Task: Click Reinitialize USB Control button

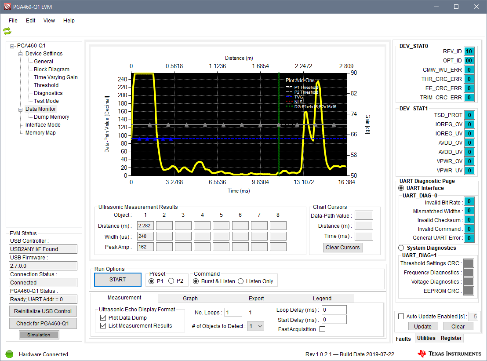Action: coord(43,311)
